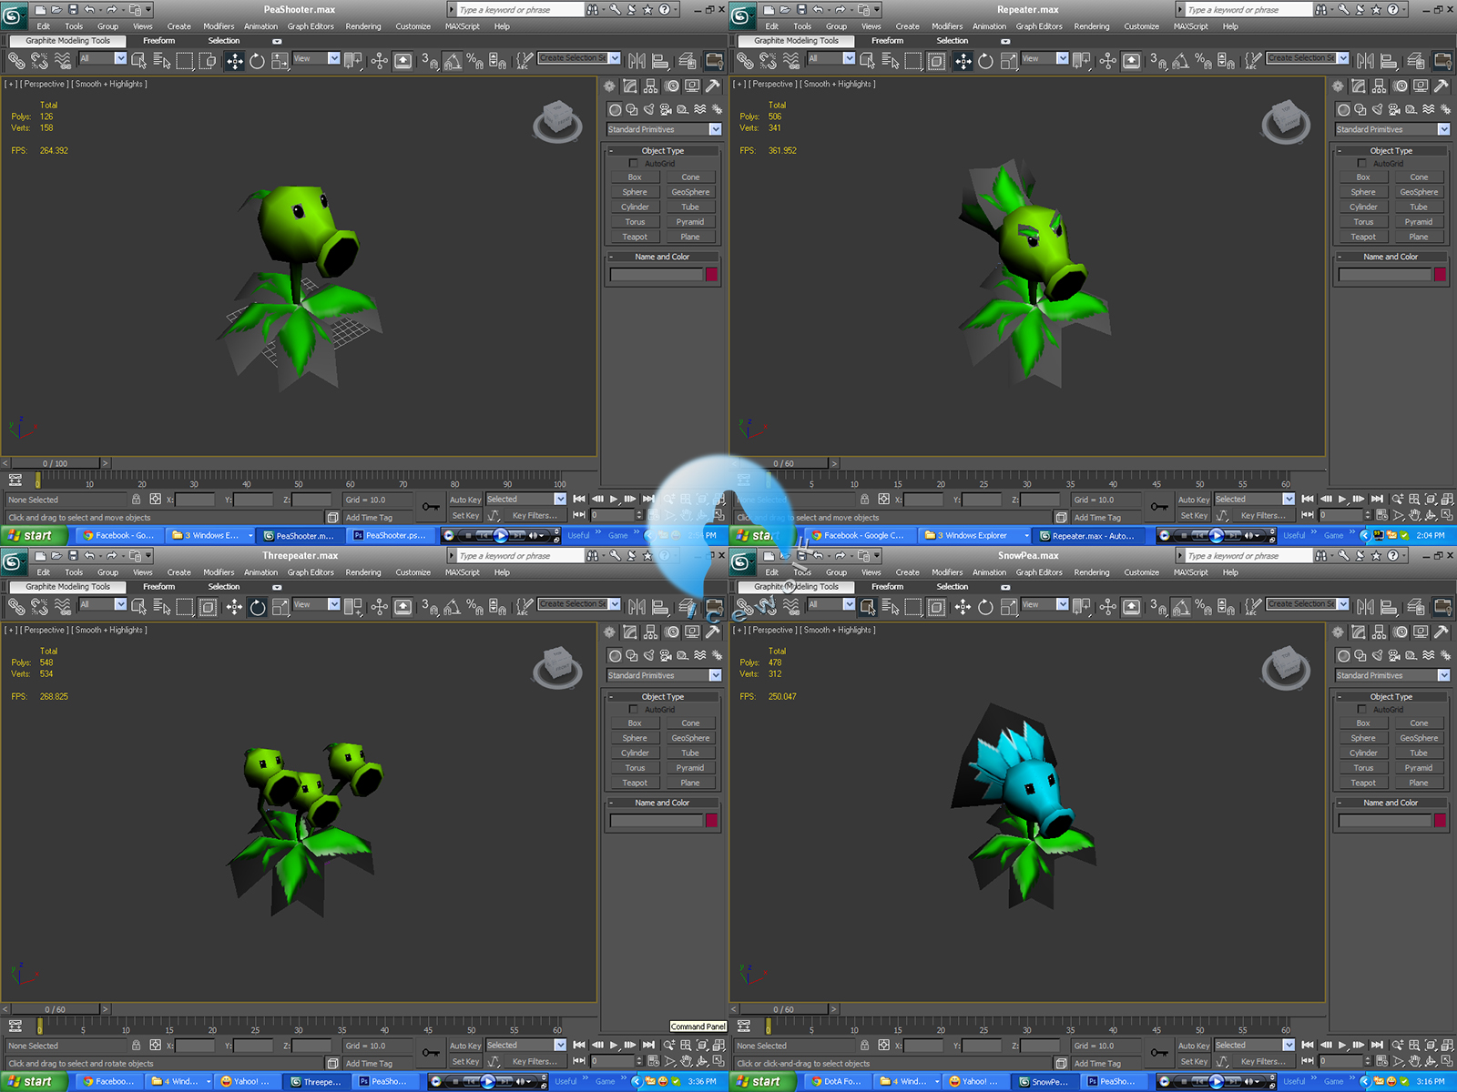
Task: Open selection filter All dropdown in PeaShooter.max
Action: 103,58
